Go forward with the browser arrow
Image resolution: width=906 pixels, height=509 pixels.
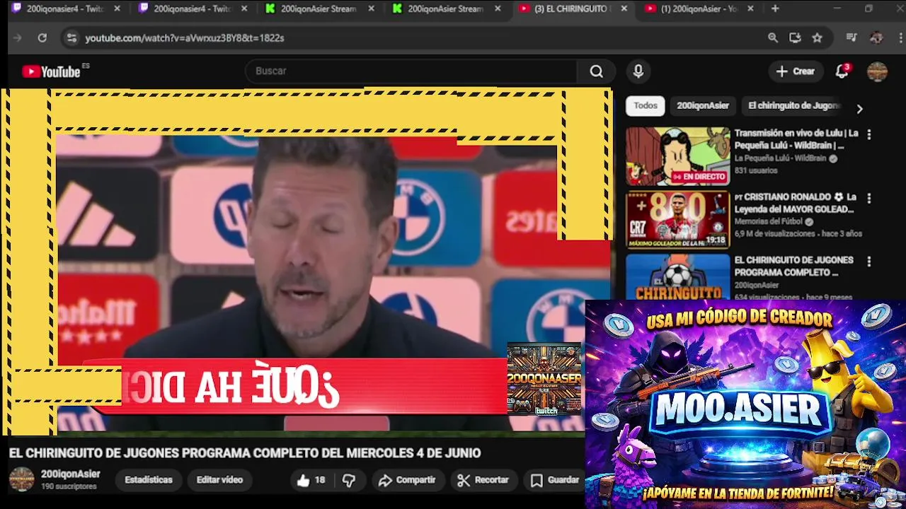pos(18,37)
